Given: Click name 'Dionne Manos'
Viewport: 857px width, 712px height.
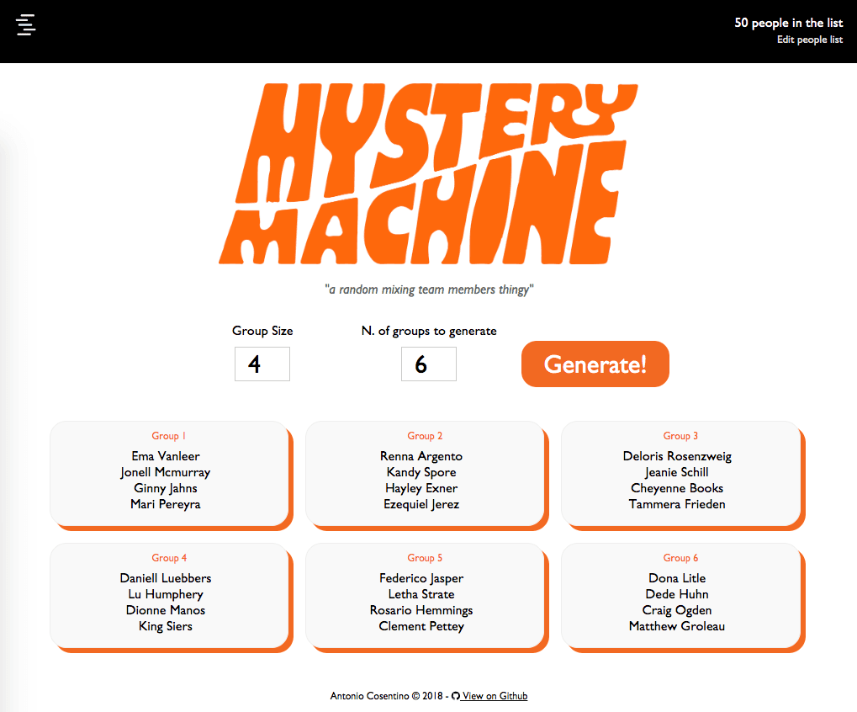Looking at the screenshot, I should [x=166, y=610].
